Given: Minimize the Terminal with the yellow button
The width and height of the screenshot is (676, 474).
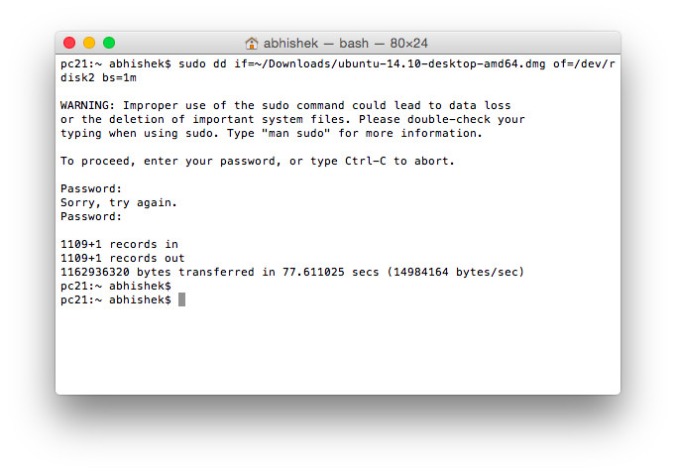Looking at the screenshot, I should click(x=89, y=43).
